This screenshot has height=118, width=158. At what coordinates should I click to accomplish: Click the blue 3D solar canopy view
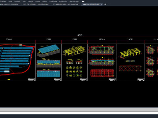click(x=48, y=51)
